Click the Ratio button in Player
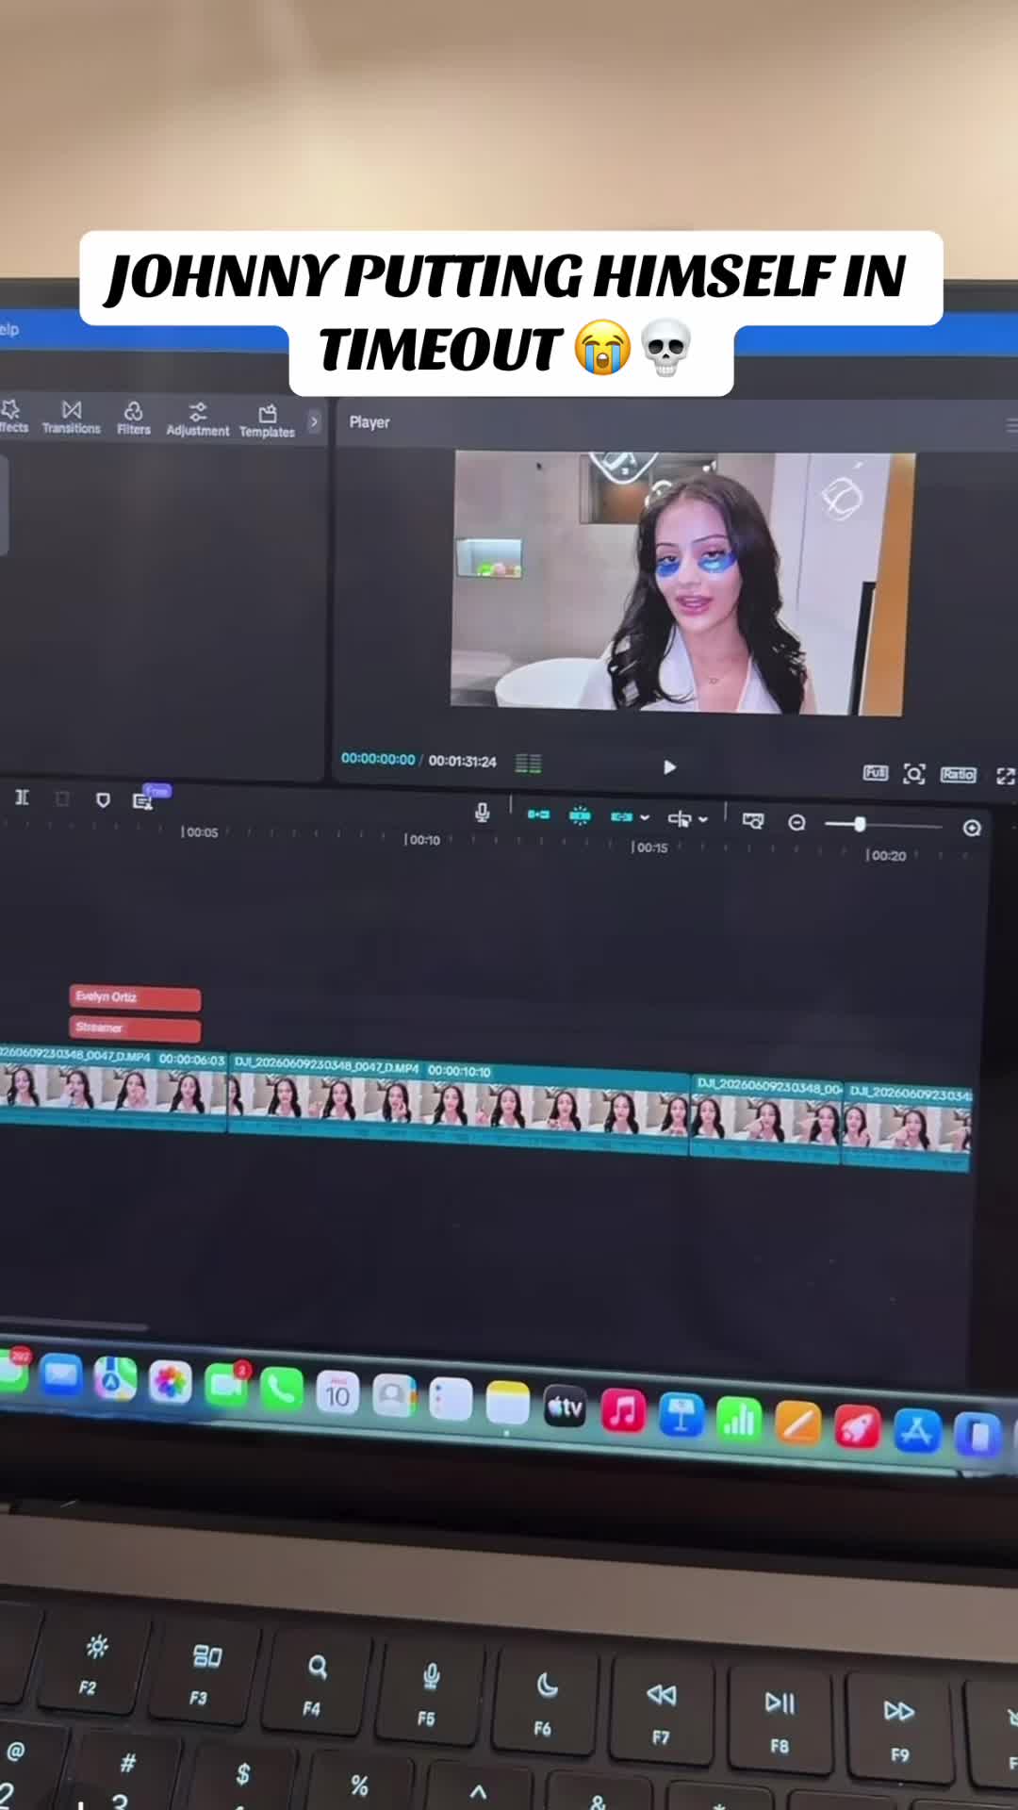This screenshot has width=1018, height=1810. (x=958, y=774)
